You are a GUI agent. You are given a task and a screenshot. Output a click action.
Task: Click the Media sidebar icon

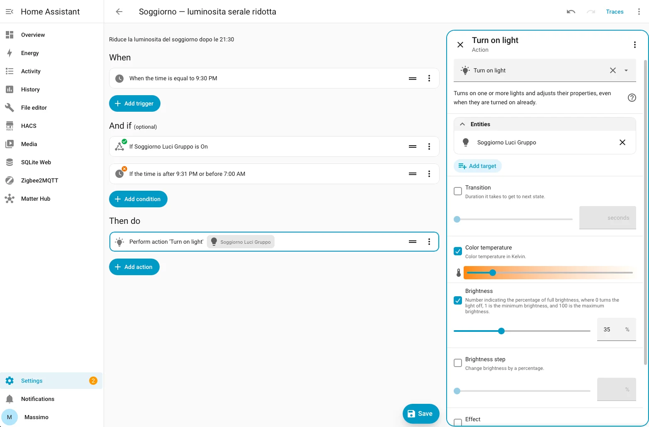pyautogui.click(x=10, y=144)
